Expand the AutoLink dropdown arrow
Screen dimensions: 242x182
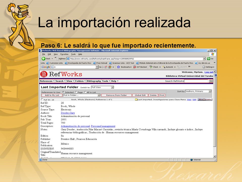pos(175,67)
